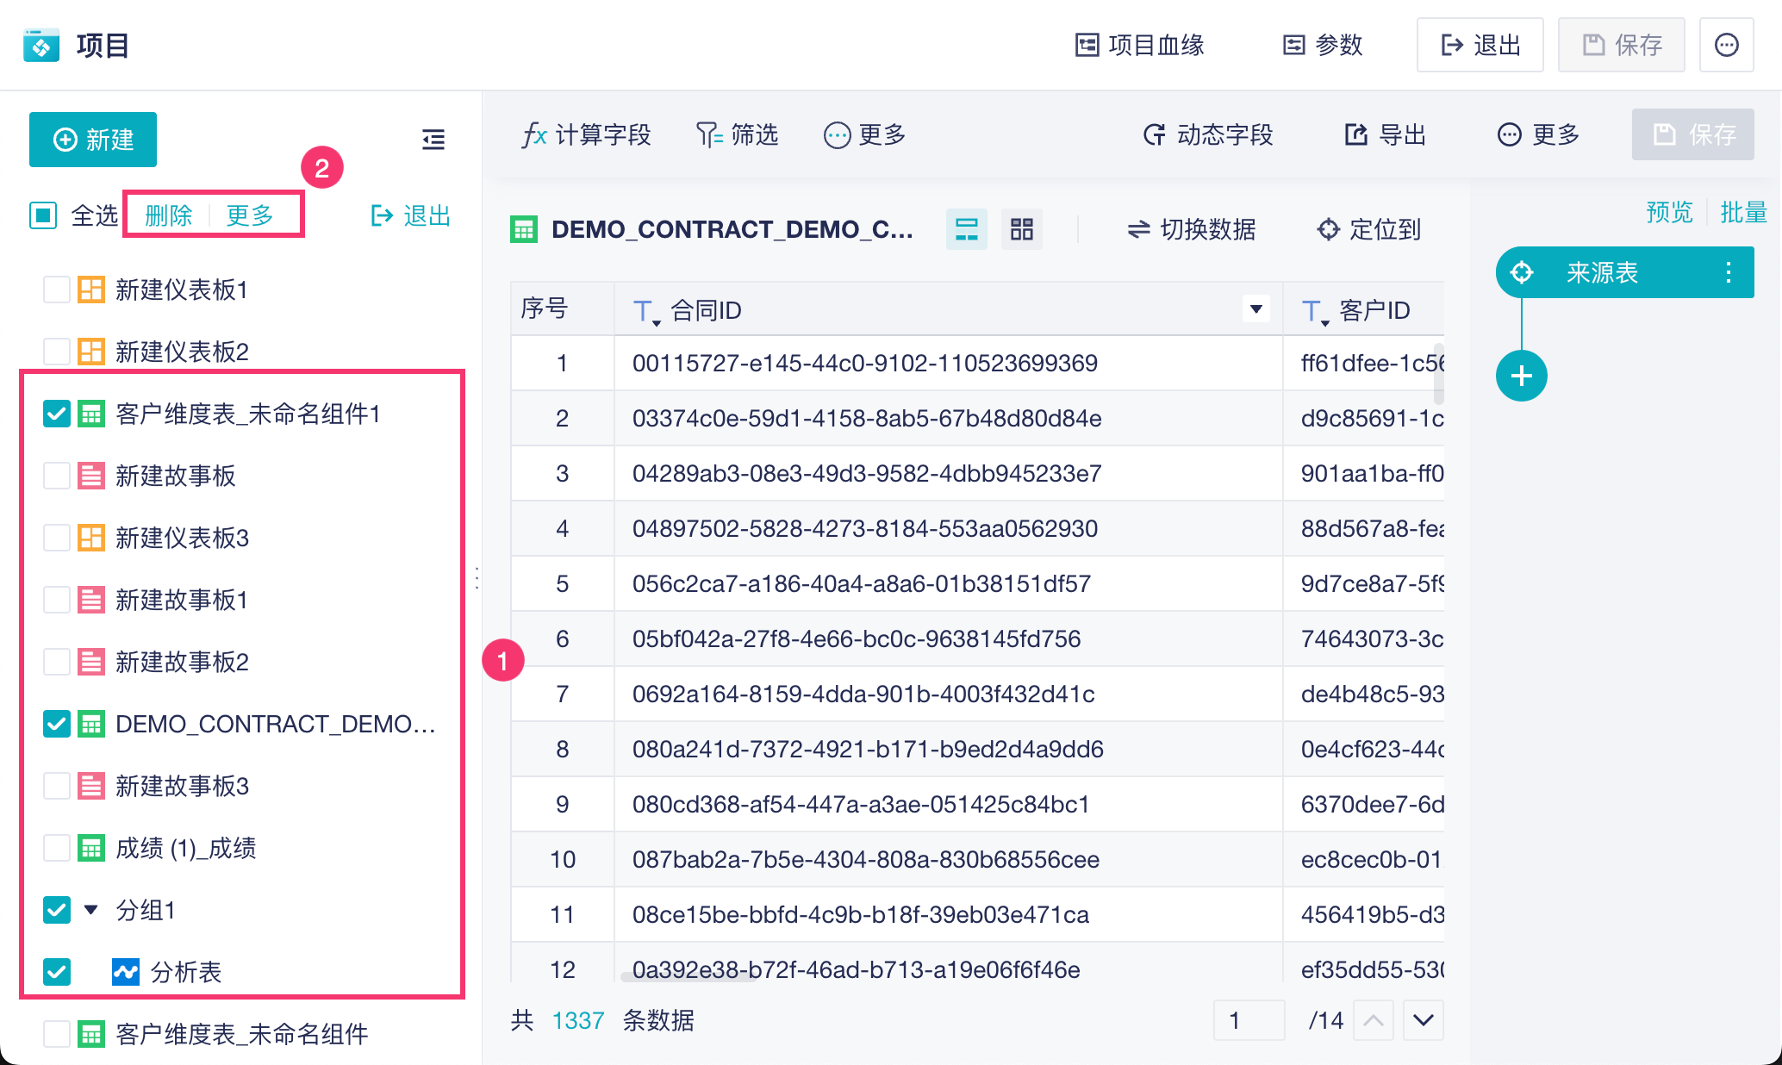Image resolution: width=1782 pixels, height=1065 pixels.
Task: Open the 计算字段 formula tool
Action: 586,135
